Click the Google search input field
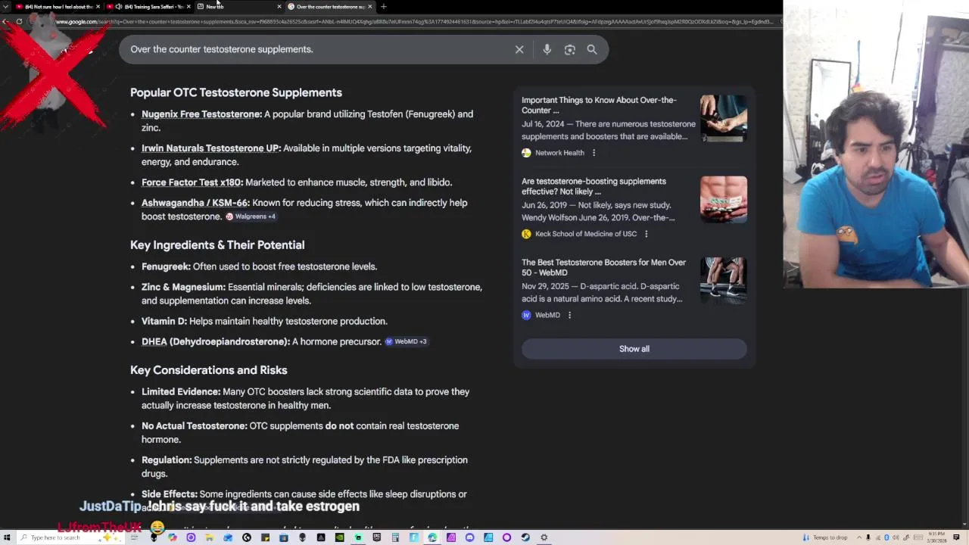This screenshot has height=545, width=969. click(318, 49)
